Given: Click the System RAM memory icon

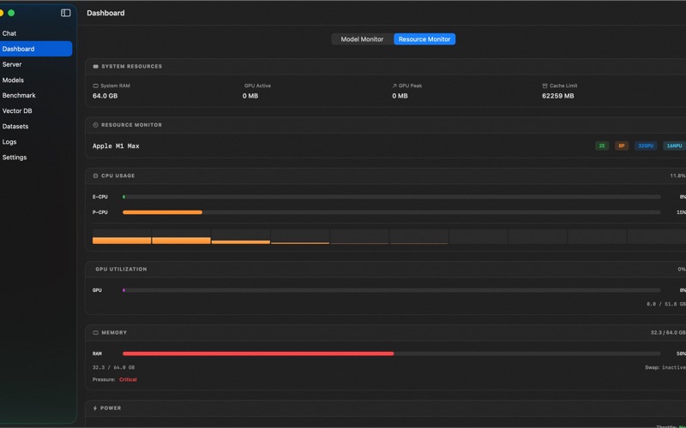Looking at the screenshot, I should tap(95, 86).
